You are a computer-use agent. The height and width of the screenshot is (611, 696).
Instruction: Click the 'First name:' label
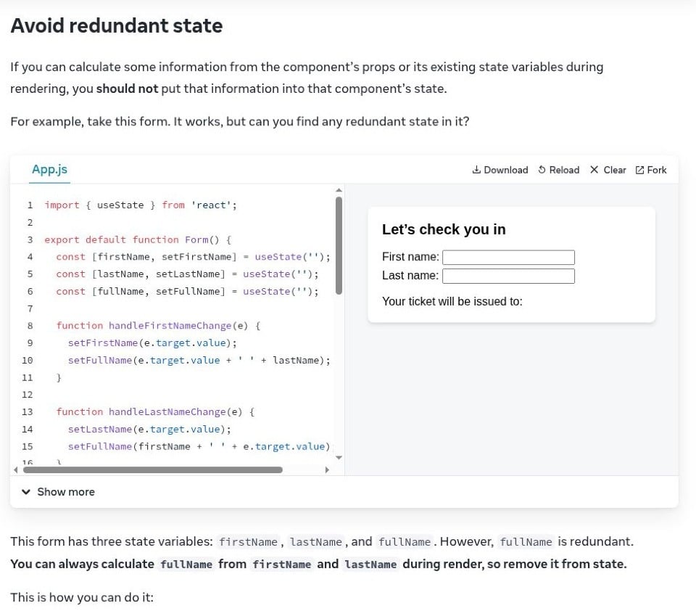[410, 257]
